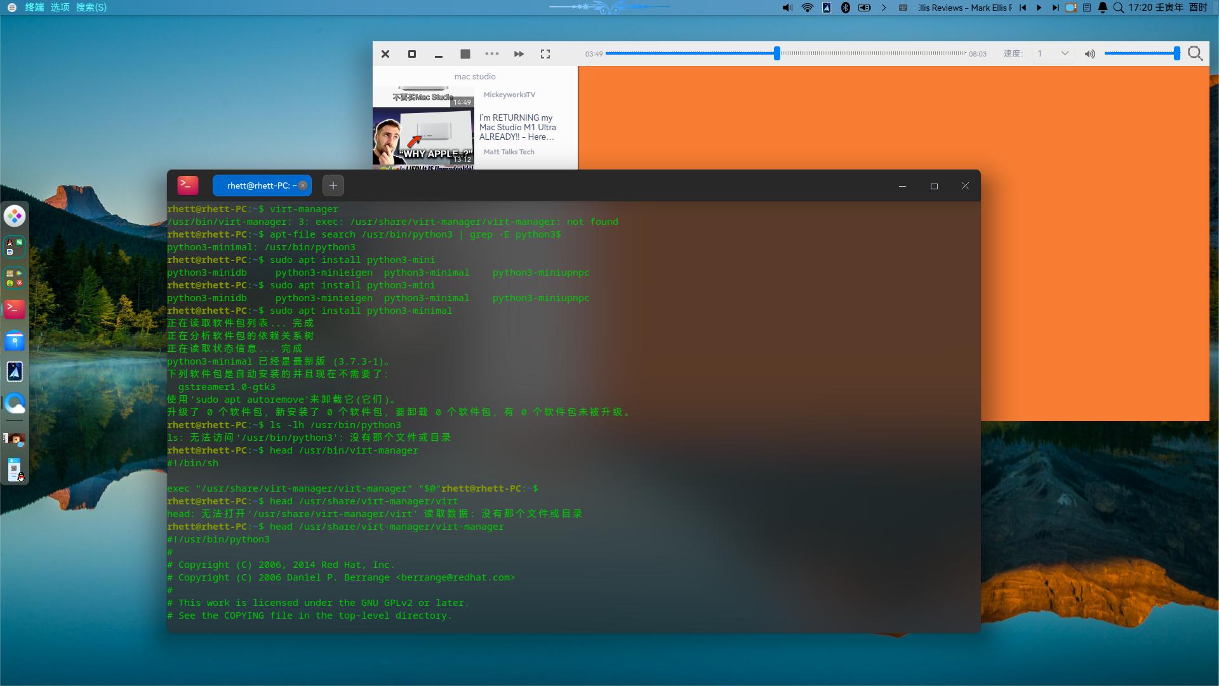Enter fullscreen mode in the video player
The image size is (1219, 686).
tap(545, 54)
